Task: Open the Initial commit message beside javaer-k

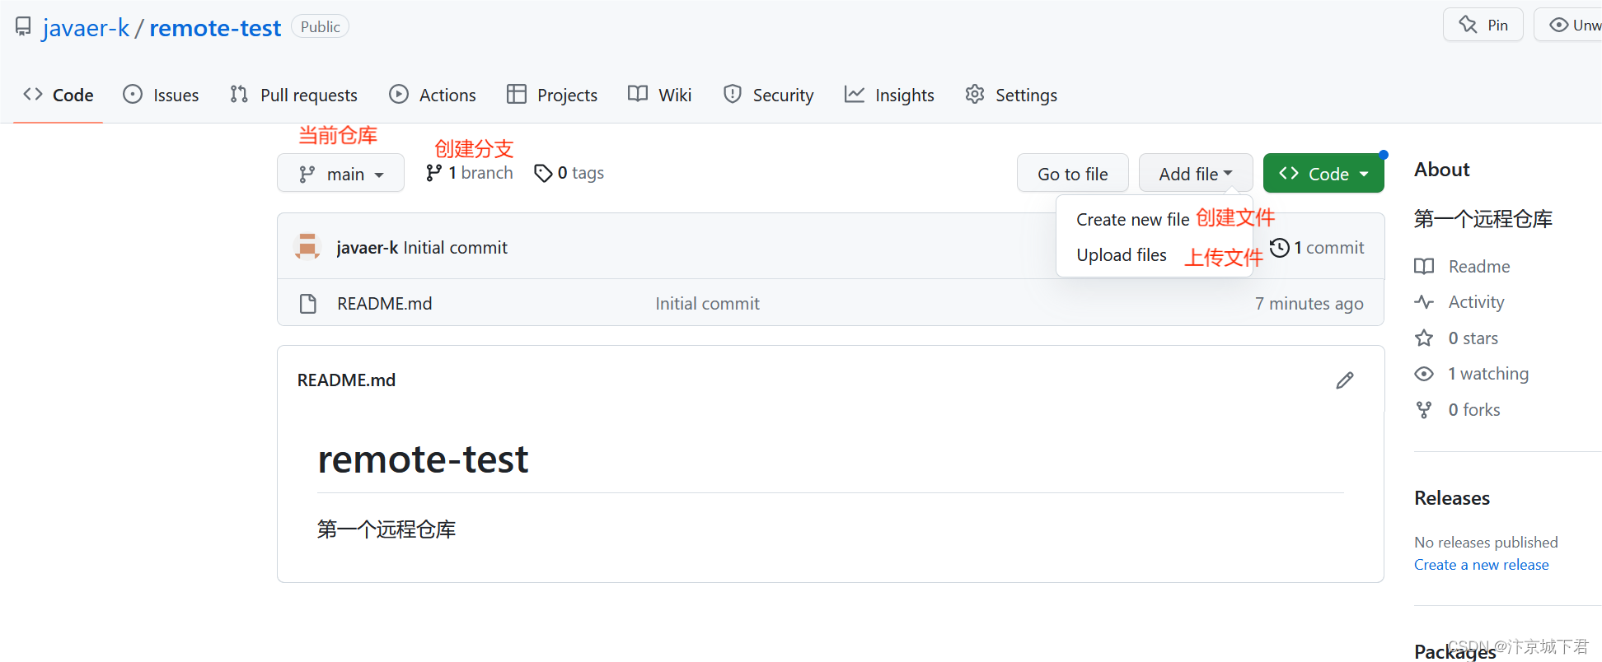Action: click(x=455, y=248)
